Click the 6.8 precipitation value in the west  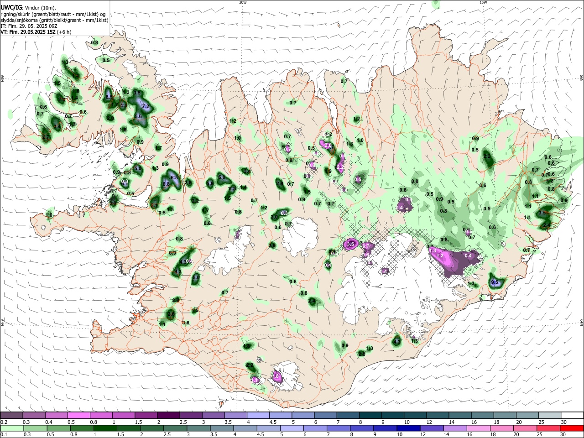pyautogui.click(x=166, y=184)
